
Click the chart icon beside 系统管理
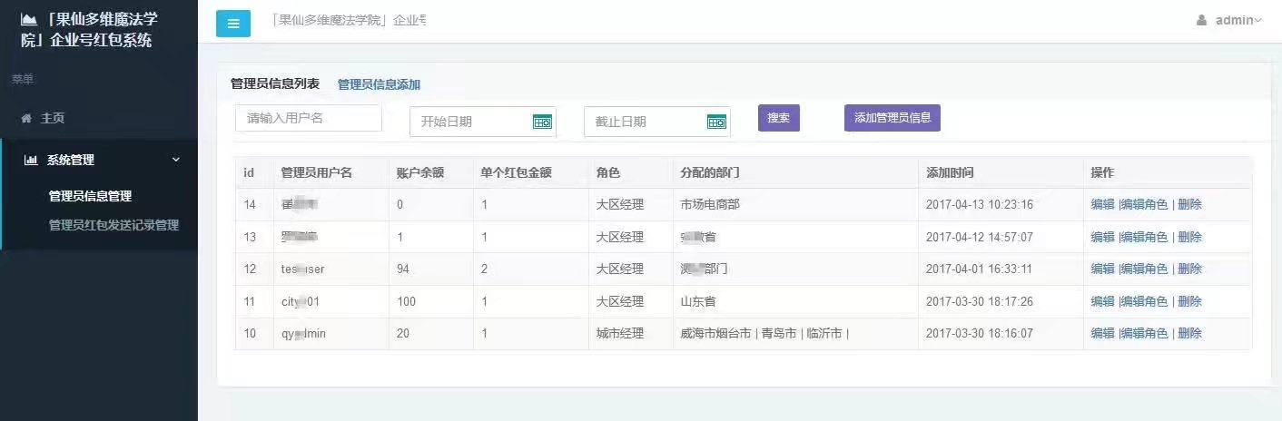pyautogui.click(x=31, y=160)
